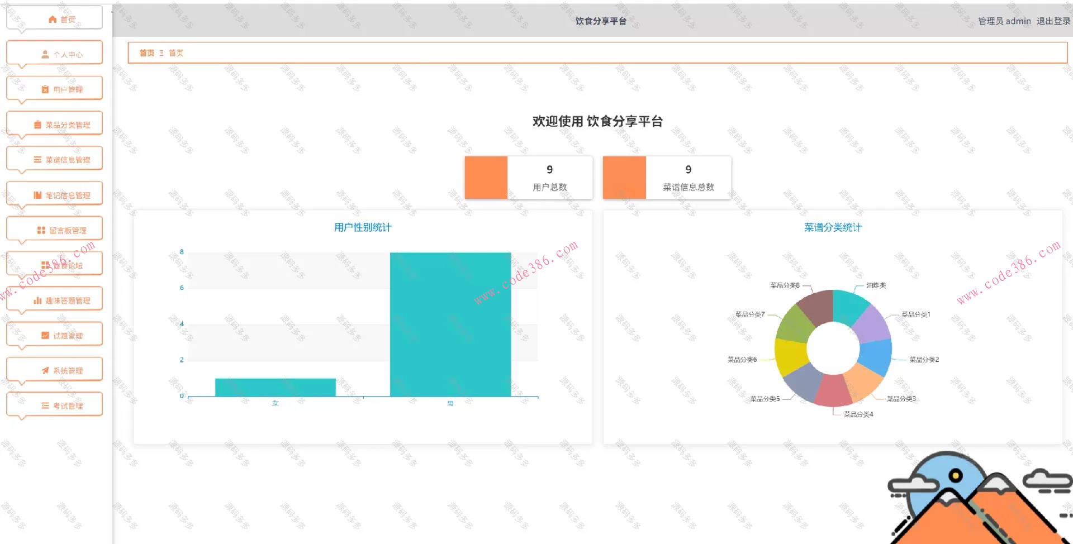Click the y-axis value 8 on gender chart
The width and height of the screenshot is (1073, 544).
pos(182,252)
